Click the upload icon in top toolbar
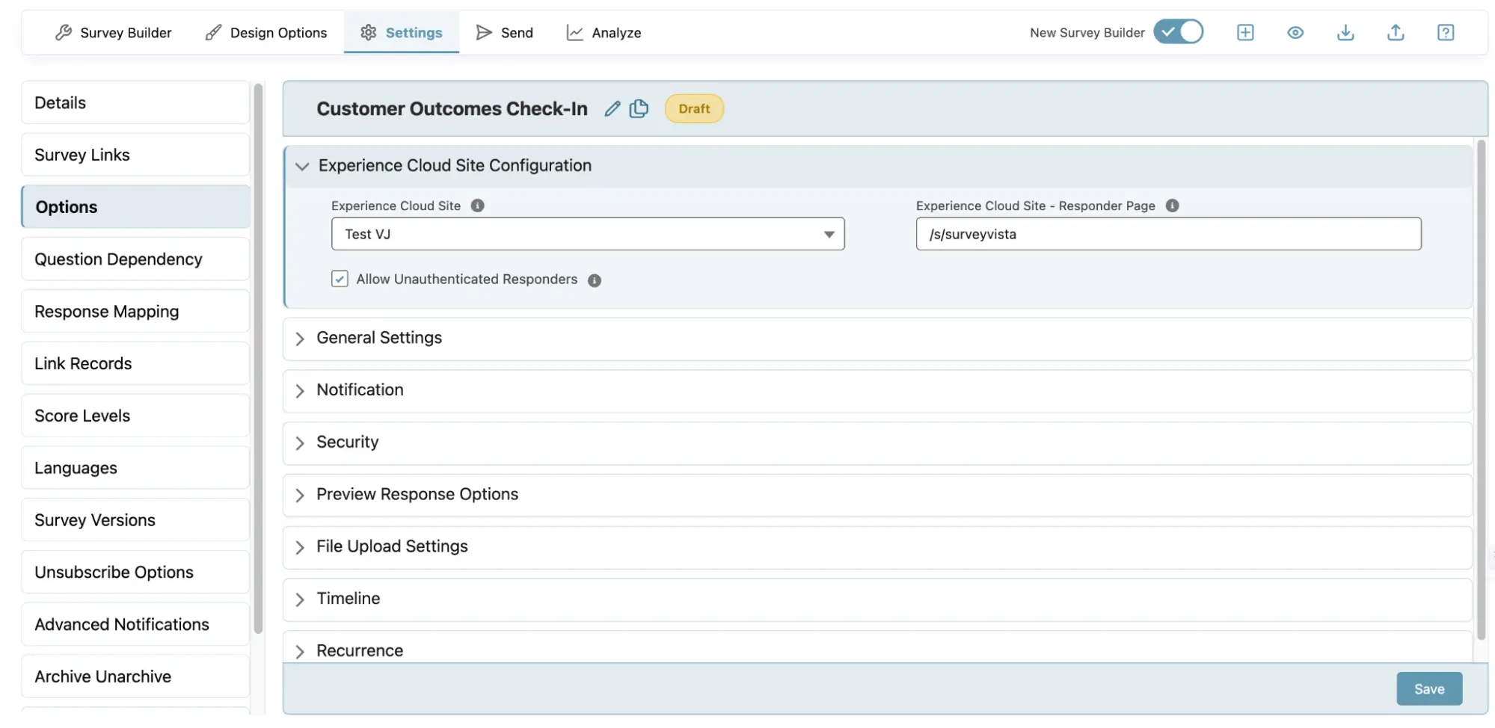This screenshot has height=728, width=1495. (x=1395, y=33)
